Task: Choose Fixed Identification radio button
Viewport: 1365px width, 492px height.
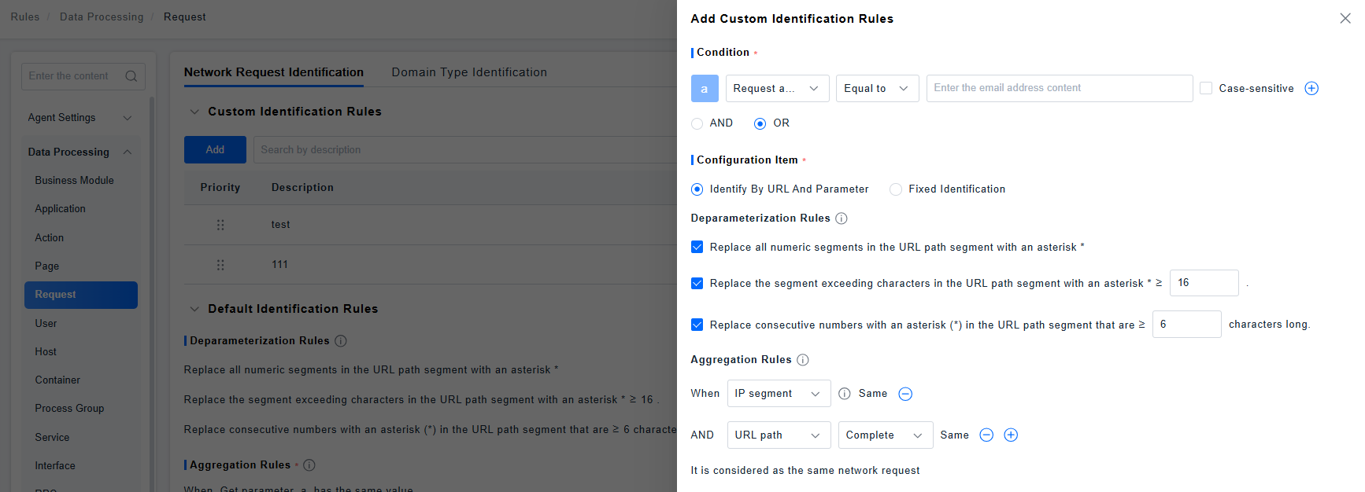Action: pyautogui.click(x=896, y=189)
